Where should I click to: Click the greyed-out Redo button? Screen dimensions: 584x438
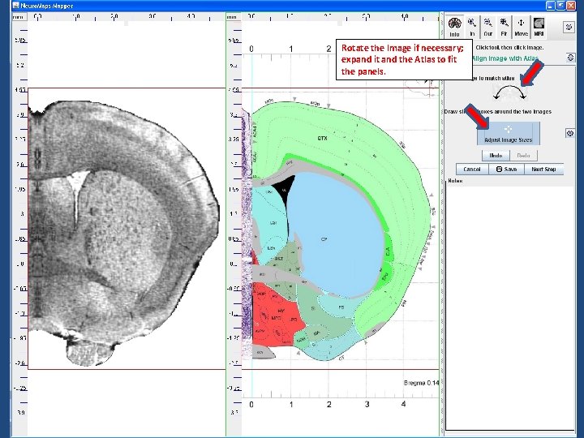(523, 155)
